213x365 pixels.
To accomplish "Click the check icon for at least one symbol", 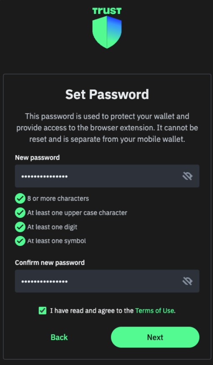I will point(20,241).
